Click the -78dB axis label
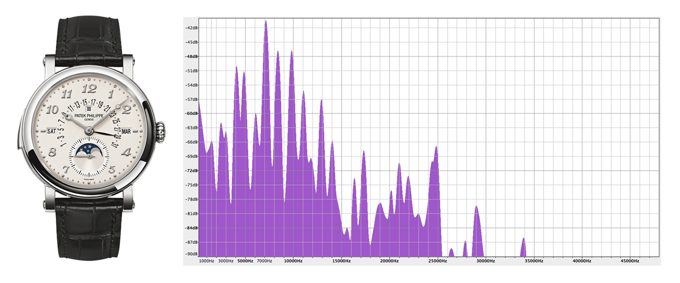Viewport: 680px width, 283px height. [x=191, y=199]
